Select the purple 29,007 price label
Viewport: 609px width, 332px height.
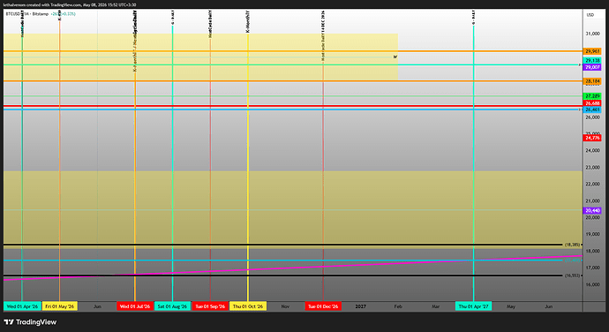coord(592,67)
